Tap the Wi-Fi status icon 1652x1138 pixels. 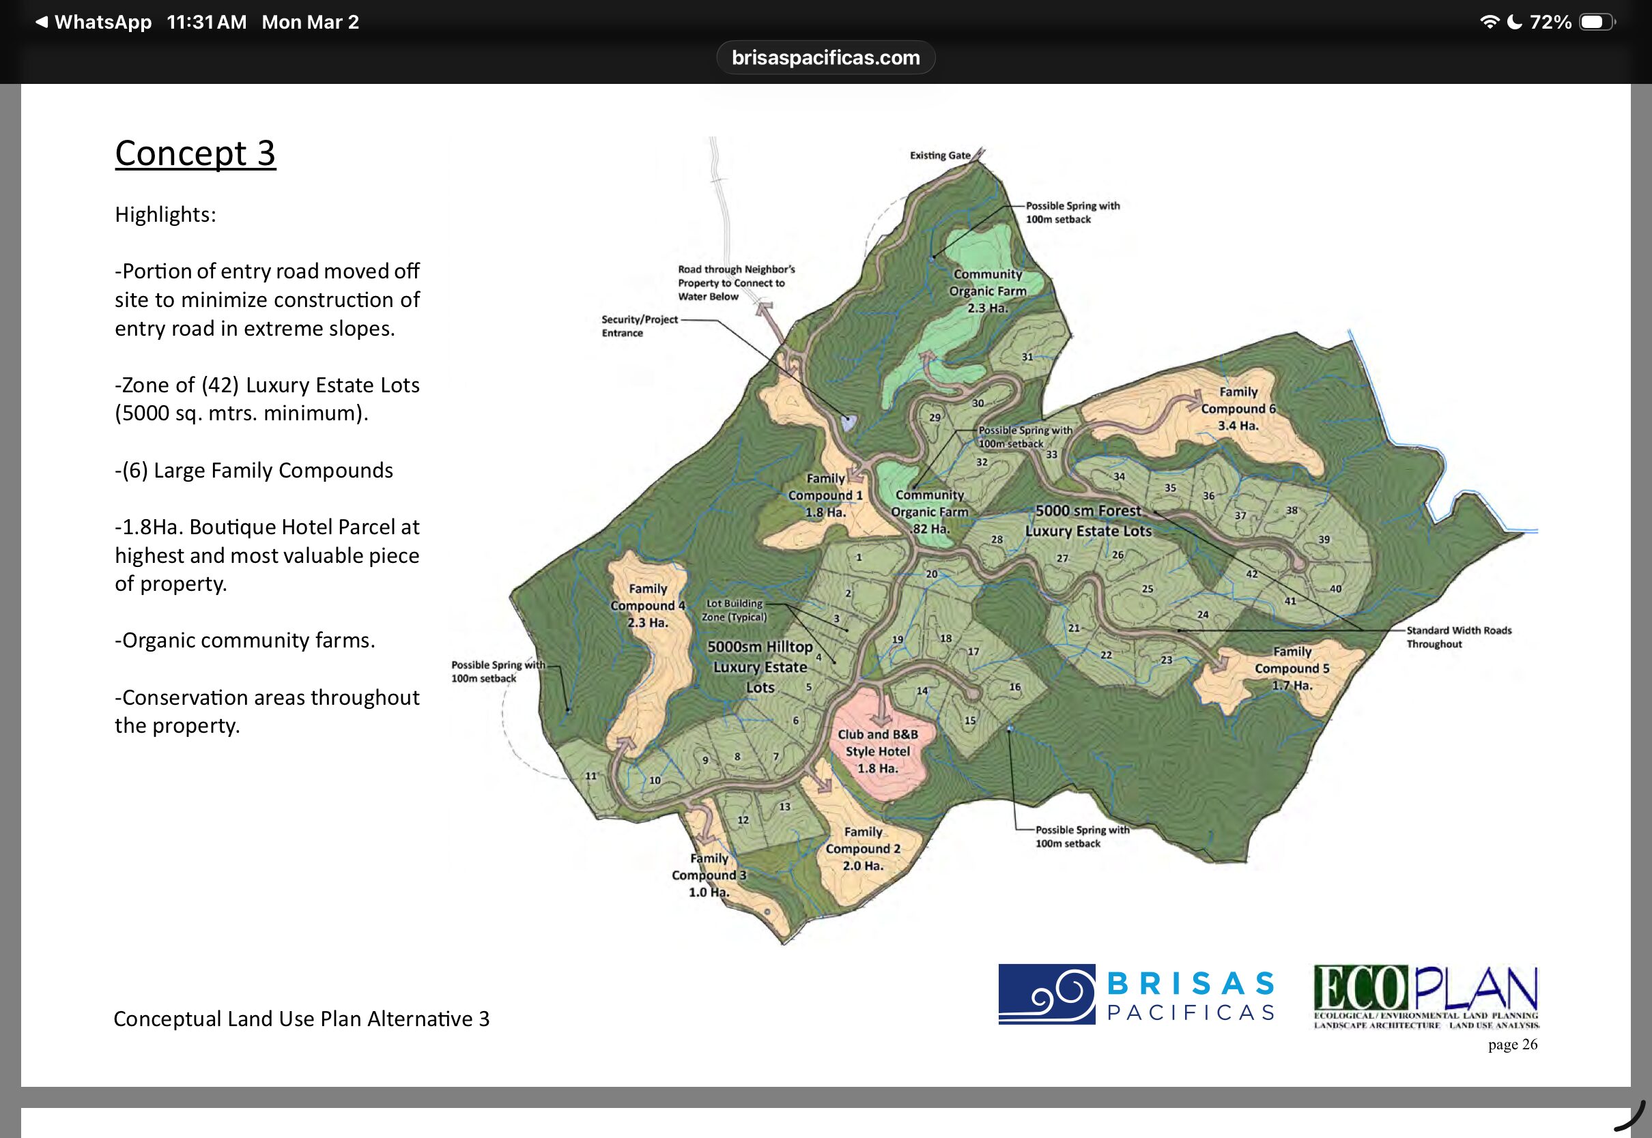tap(1490, 22)
